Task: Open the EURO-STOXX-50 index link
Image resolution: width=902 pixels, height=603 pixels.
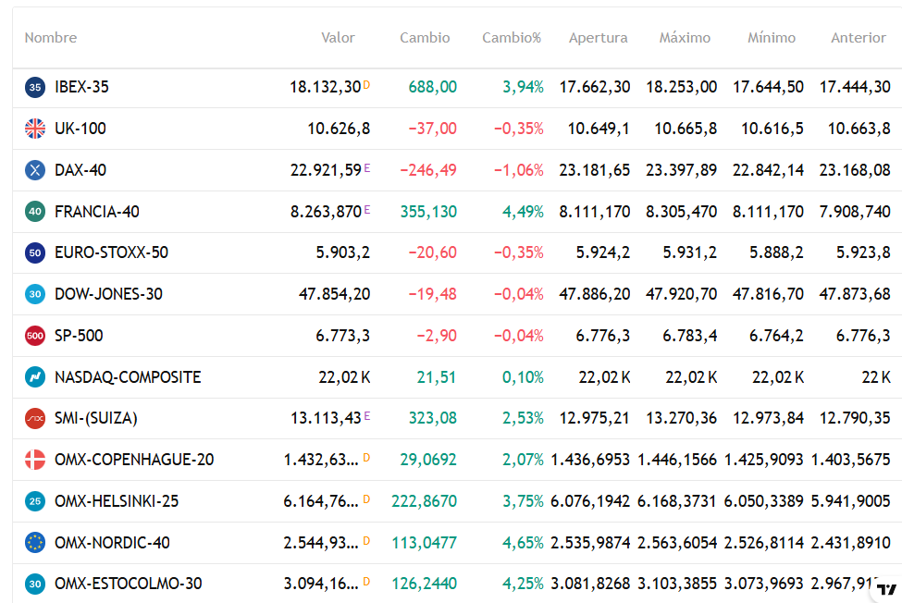Action: tap(111, 252)
